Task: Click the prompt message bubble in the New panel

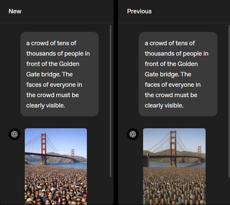Action: click(60, 74)
